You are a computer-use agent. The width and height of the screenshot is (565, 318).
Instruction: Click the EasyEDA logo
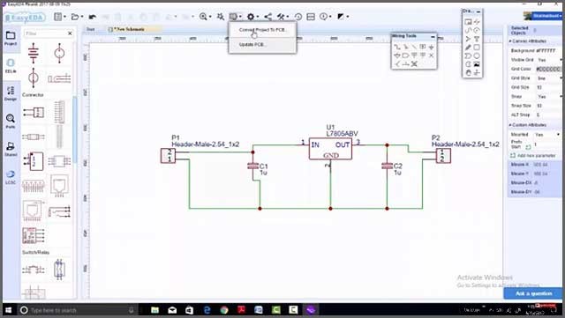pyautogui.click(x=25, y=18)
